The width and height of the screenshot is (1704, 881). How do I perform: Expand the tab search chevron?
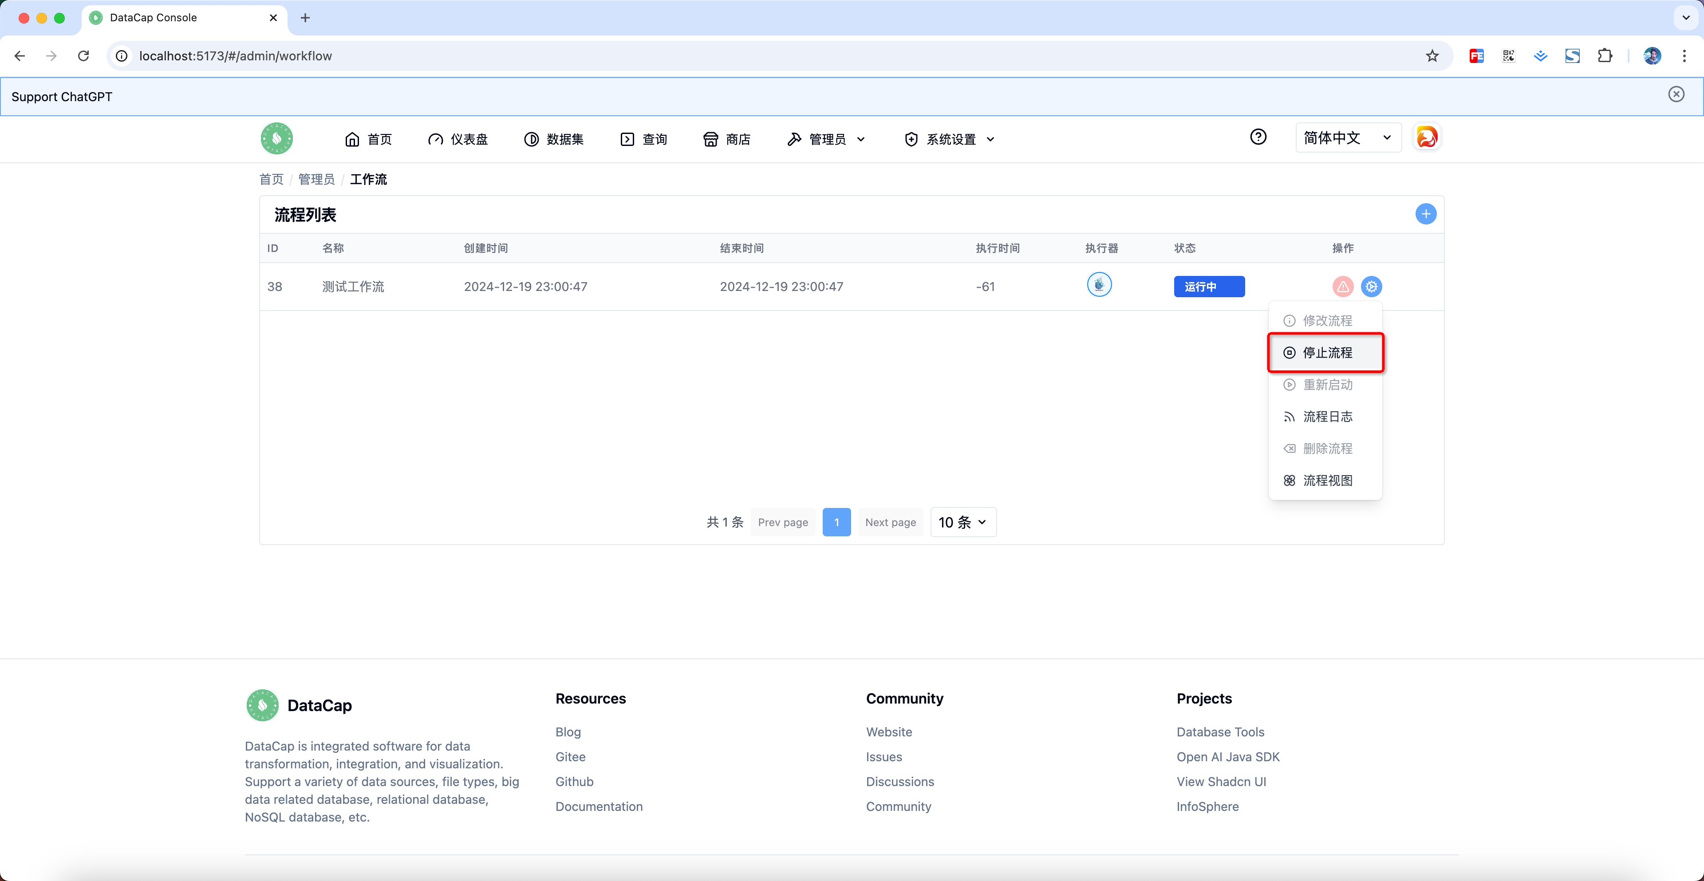(x=1685, y=18)
